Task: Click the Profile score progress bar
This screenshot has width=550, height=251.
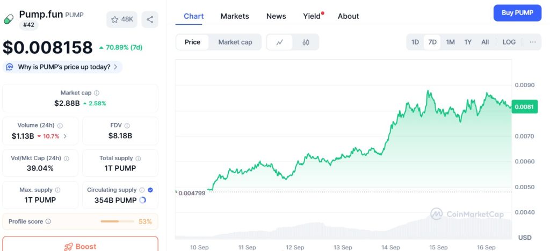Action: tap(117, 221)
